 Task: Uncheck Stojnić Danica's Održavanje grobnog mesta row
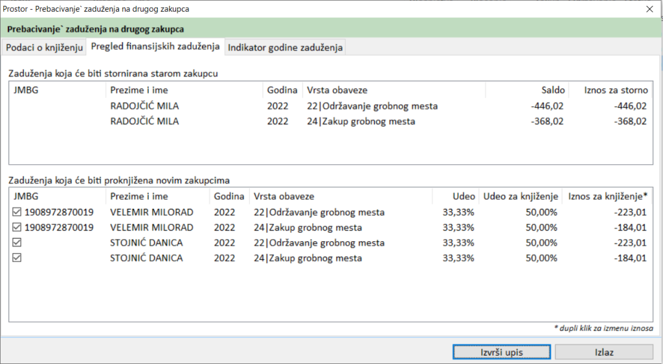17,243
